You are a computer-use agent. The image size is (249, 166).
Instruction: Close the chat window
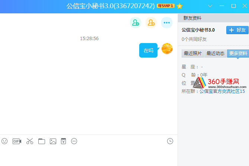(245, 6)
